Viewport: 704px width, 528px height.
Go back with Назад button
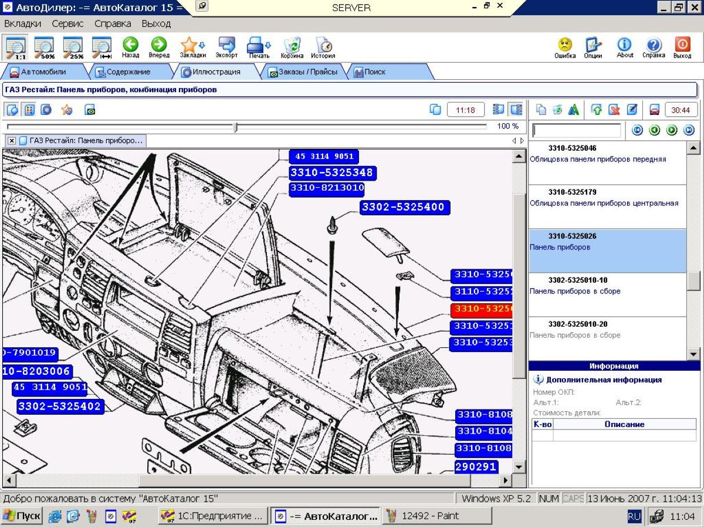pyautogui.click(x=130, y=48)
